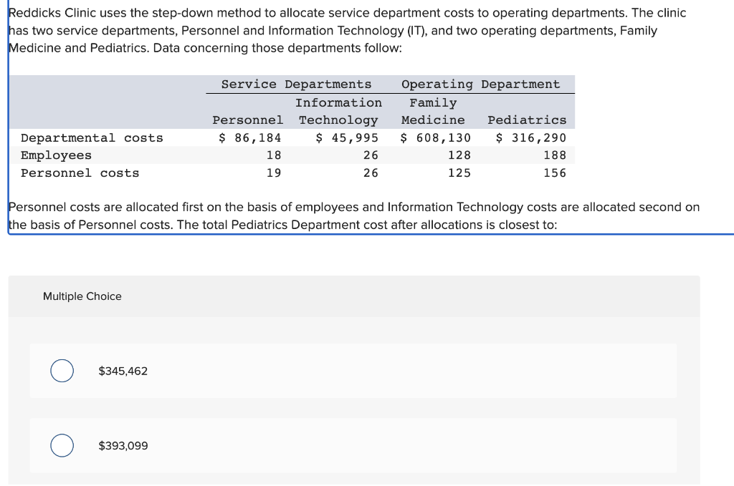Click the $ 86,184 Personnel cost cell
The height and width of the screenshot is (486, 734).
pos(250,138)
